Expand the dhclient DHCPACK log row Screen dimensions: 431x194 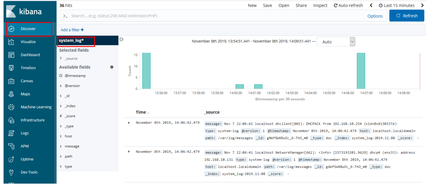(x=129, y=123)
